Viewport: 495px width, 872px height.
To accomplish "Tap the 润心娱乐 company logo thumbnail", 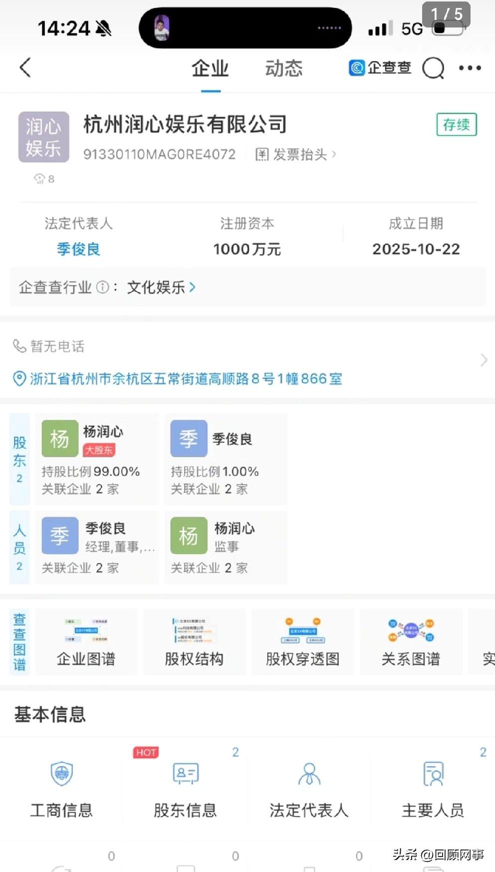I will point(43,137).
